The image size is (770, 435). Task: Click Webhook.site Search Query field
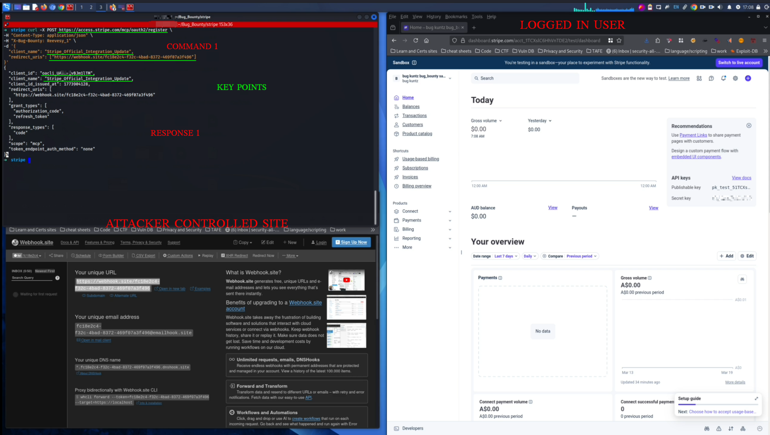[32, 278]
